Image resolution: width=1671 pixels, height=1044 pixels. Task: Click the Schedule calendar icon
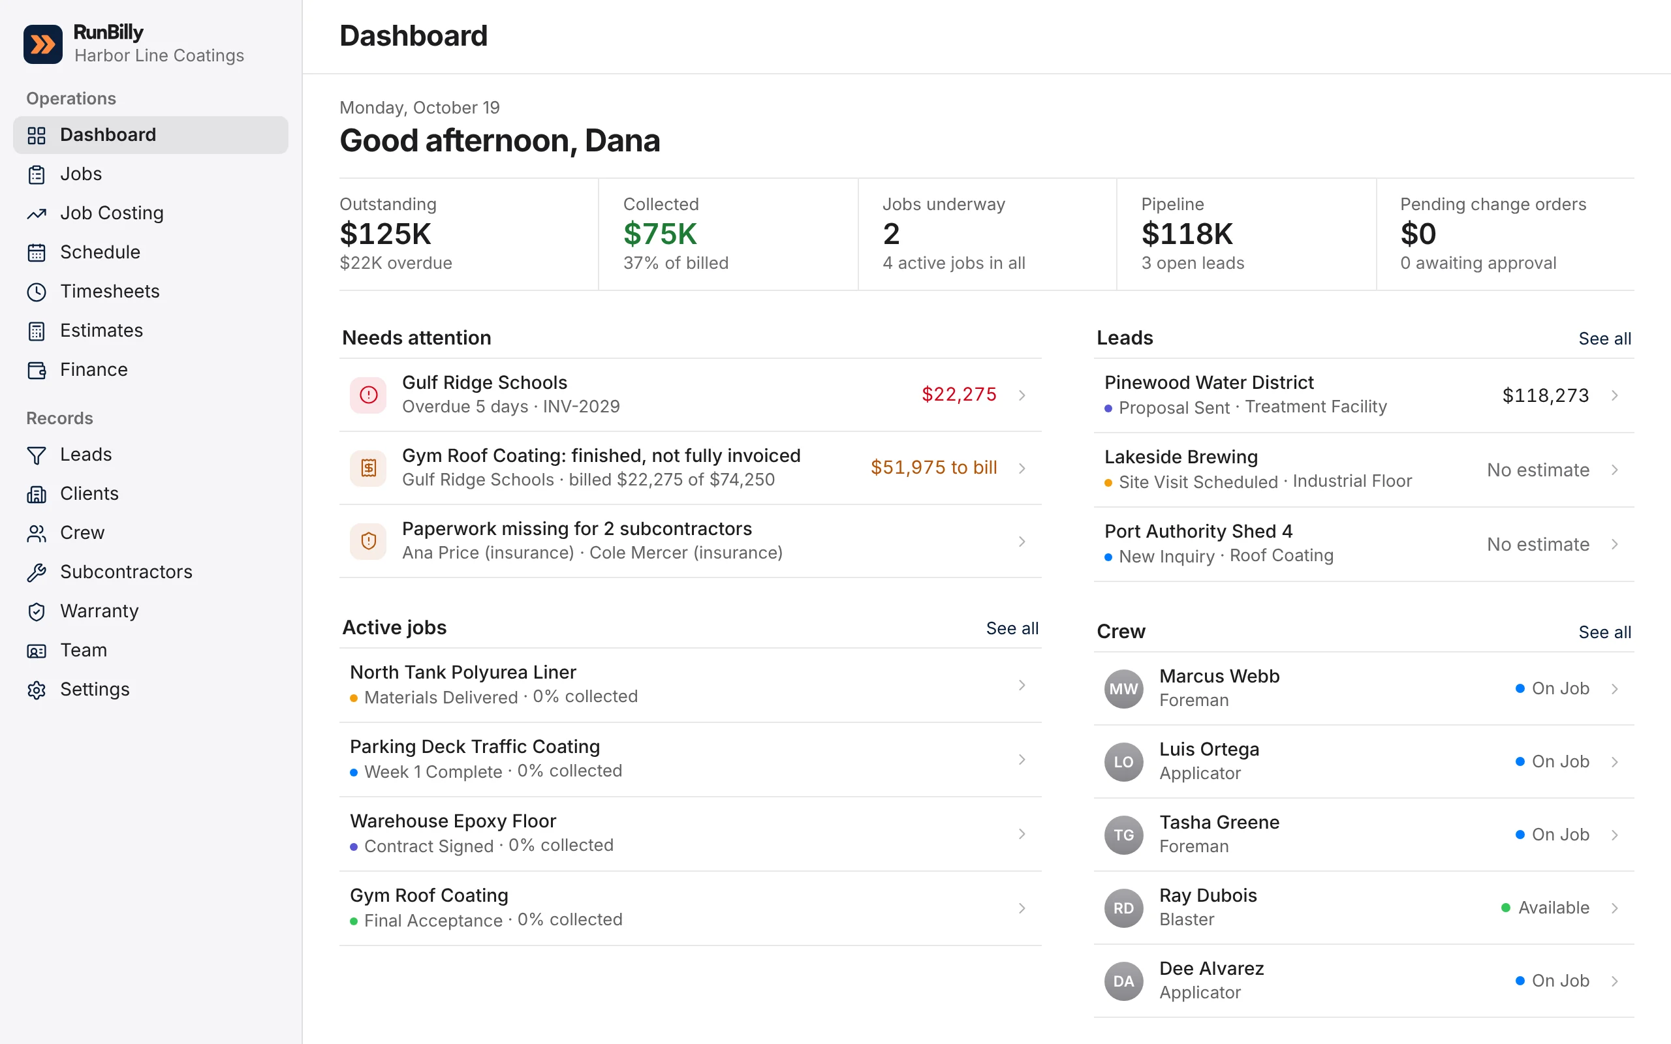coord(37,253)
